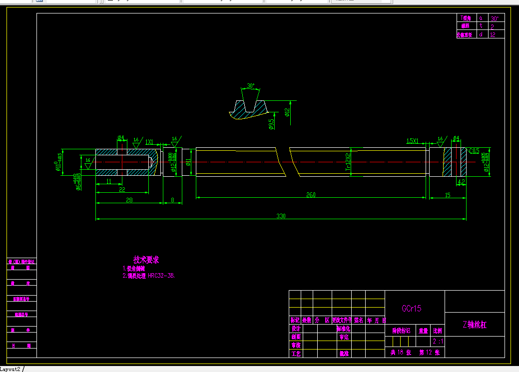Viewport: 519px width, 372px height.
Task: Click the 共 18 张 sheet count
Action: click(401, 353)
